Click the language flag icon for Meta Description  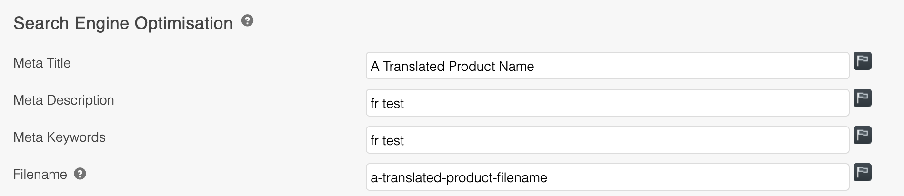[862, 98]
